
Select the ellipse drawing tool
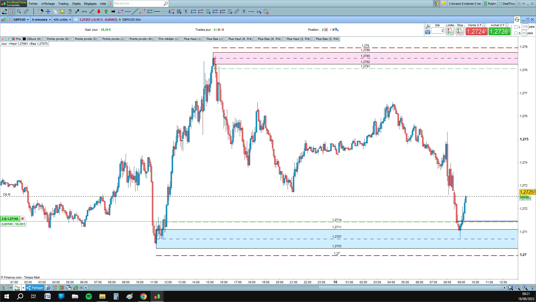[x=142, y=11]
